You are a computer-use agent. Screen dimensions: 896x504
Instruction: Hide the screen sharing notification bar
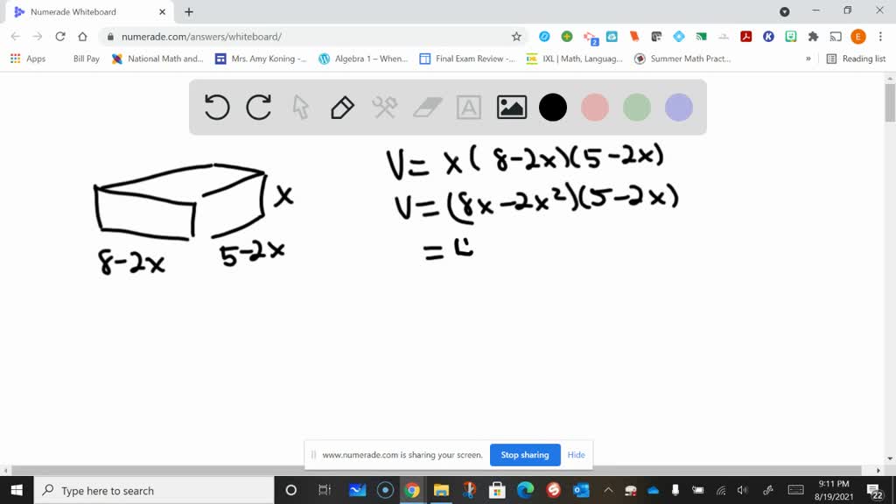coord(576,455)
